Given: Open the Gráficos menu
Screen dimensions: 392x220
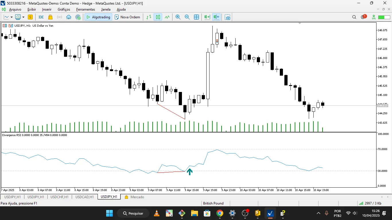Looking at the screenshot, I should pos(64,9).
